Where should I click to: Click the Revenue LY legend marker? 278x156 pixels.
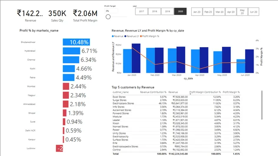click(125, 36)
